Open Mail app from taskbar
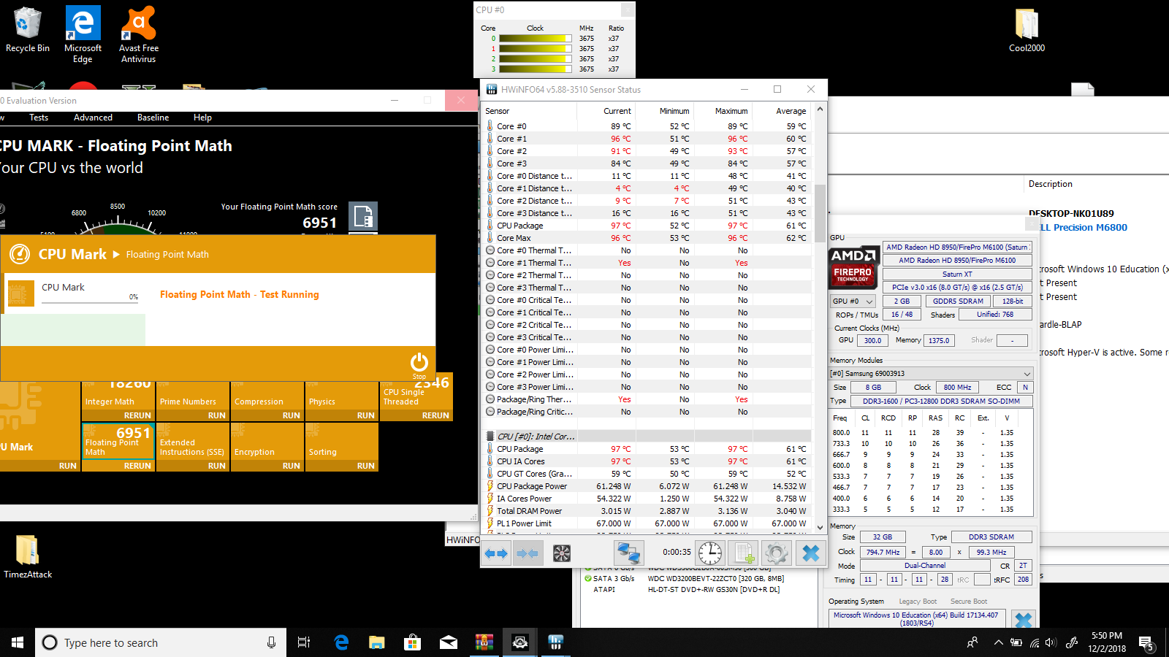The image size is (1169, 657). pyautogui.click(x=449, y=642)
